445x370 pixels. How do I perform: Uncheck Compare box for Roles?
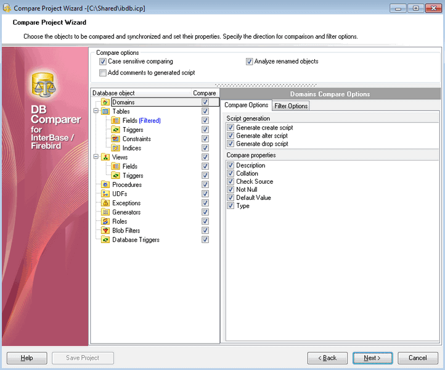pos(205,221)
